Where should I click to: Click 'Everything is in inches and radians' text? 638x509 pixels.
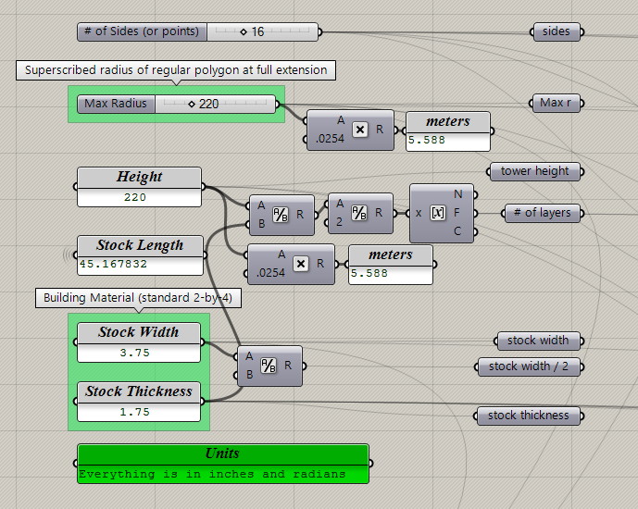tap(212, 474)
